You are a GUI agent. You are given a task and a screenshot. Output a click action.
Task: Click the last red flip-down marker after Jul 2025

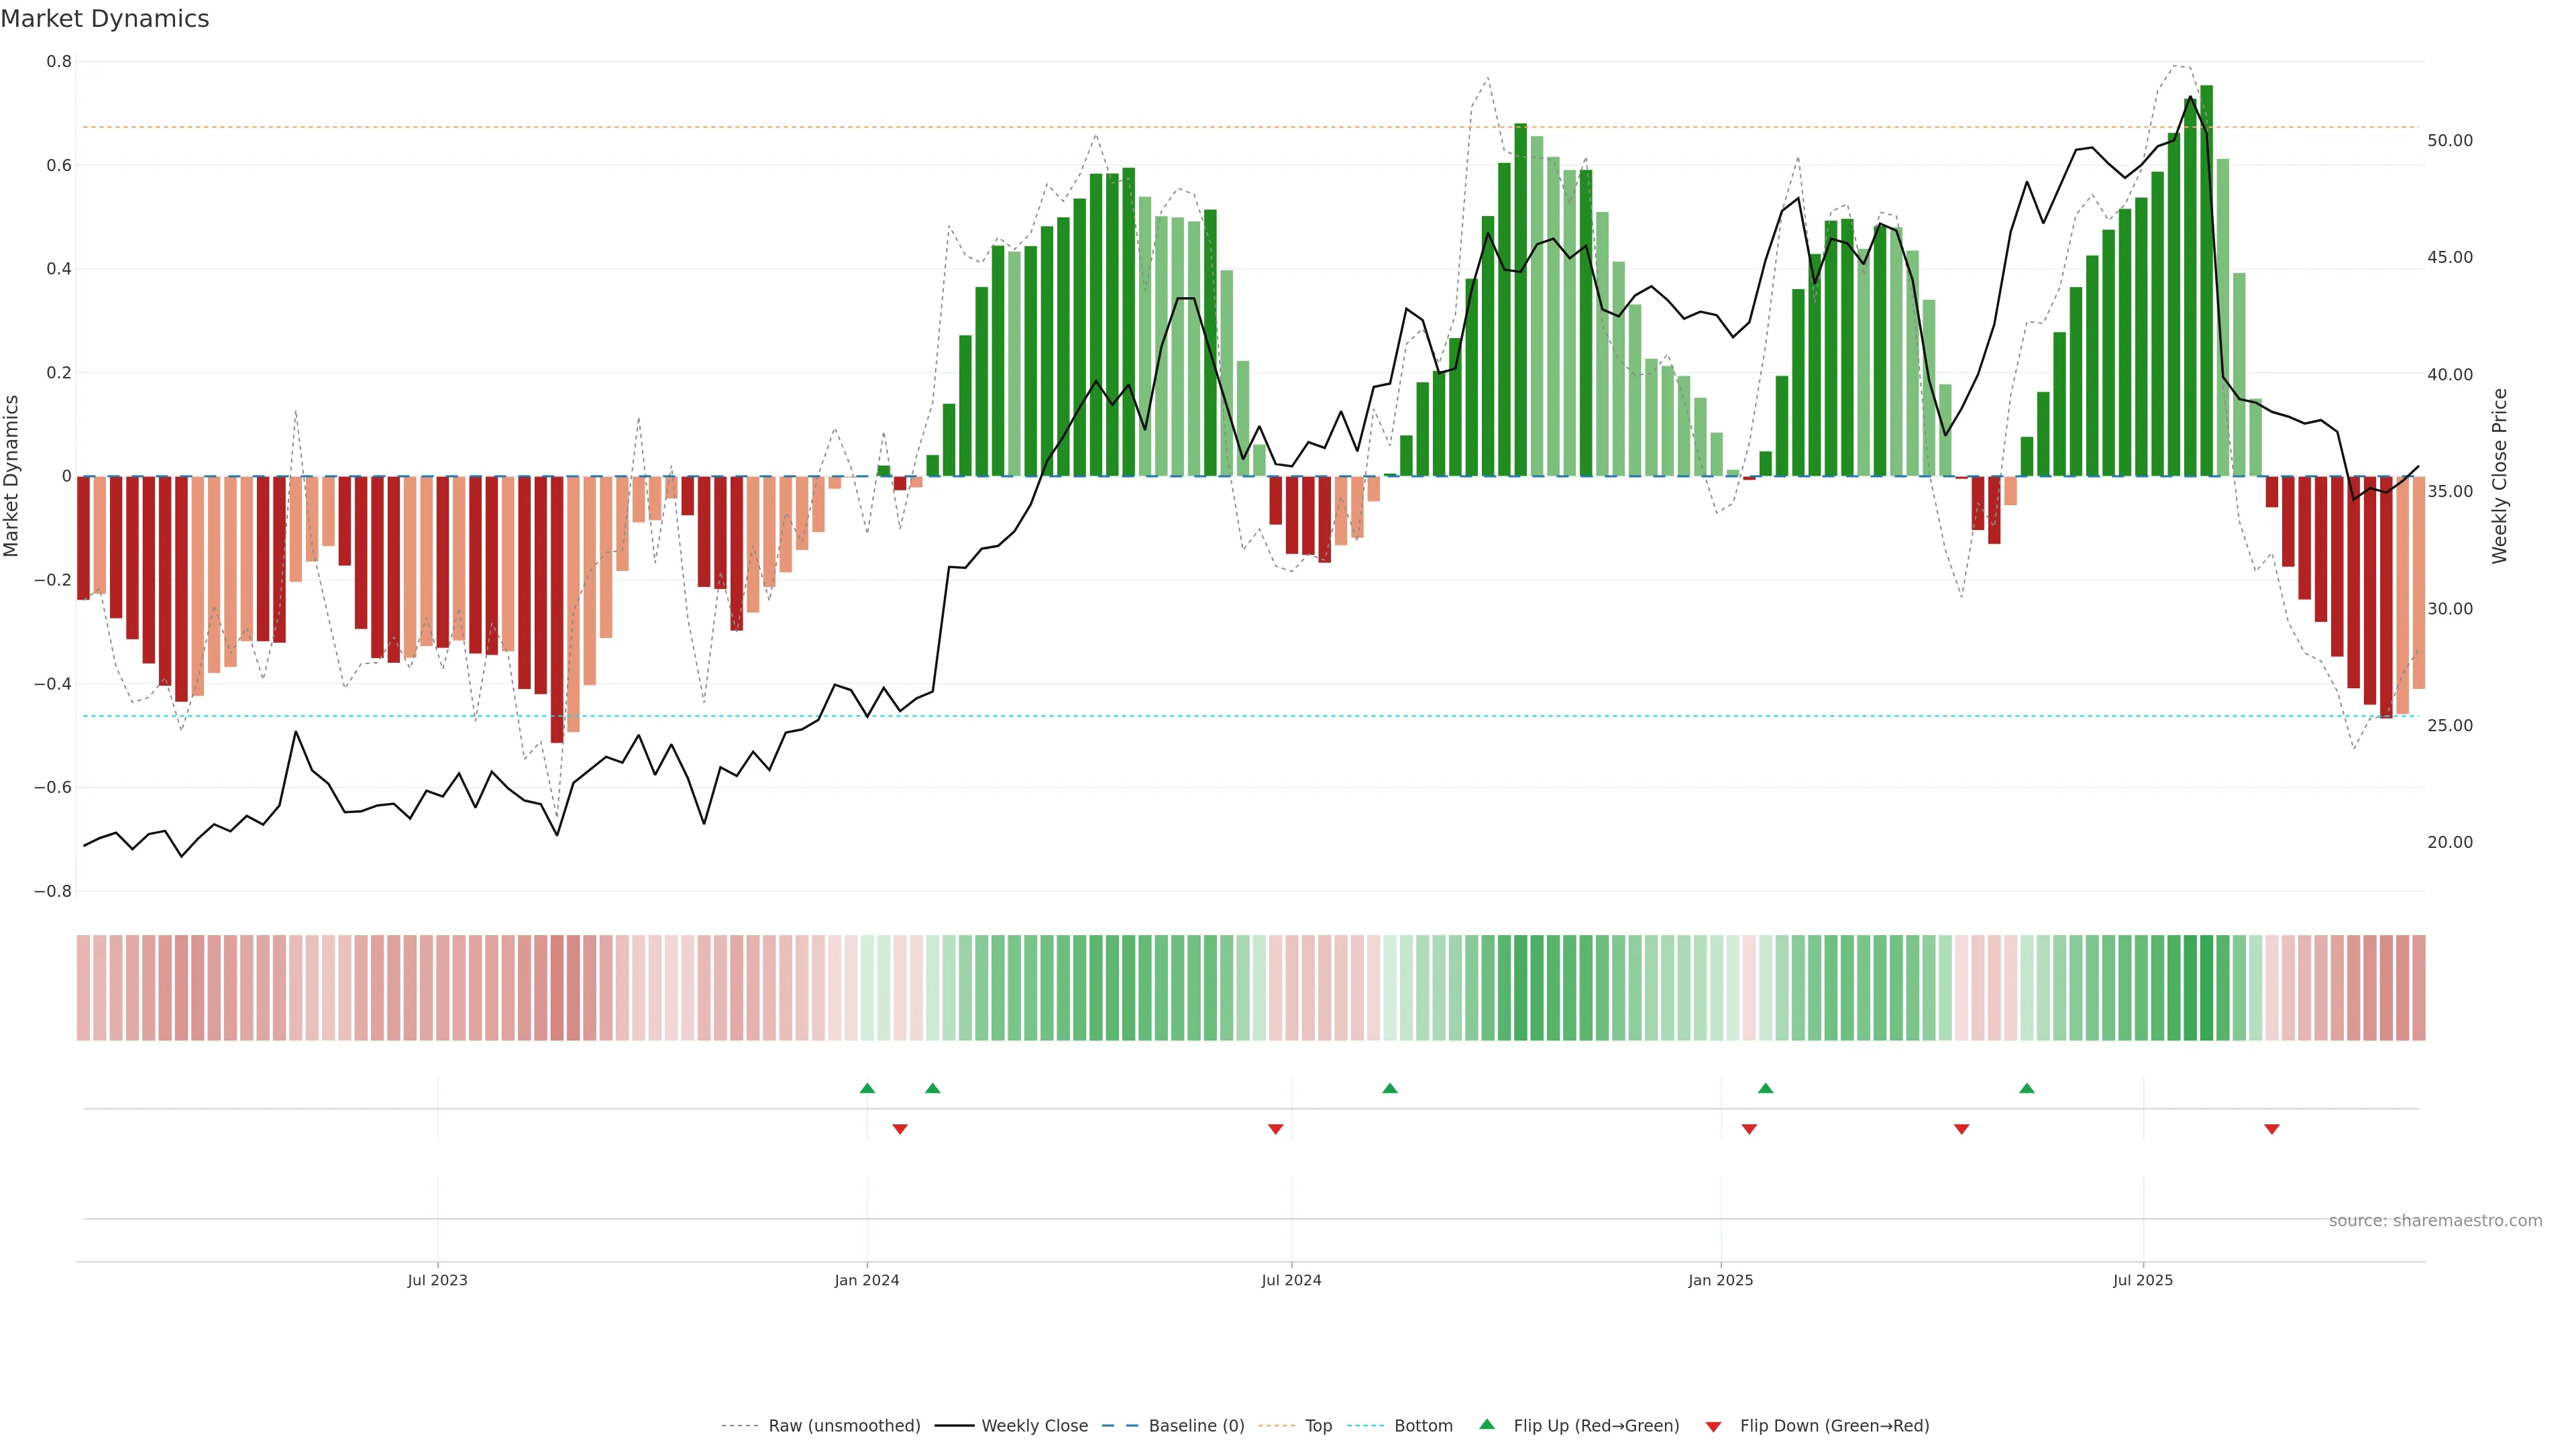(2272, 1129)
